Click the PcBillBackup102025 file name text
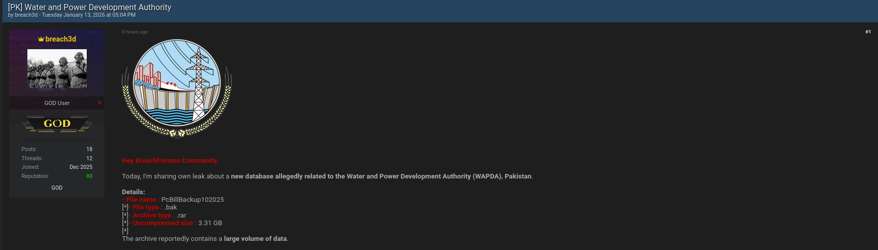The image size is (878, 250). tap(192, 200)
